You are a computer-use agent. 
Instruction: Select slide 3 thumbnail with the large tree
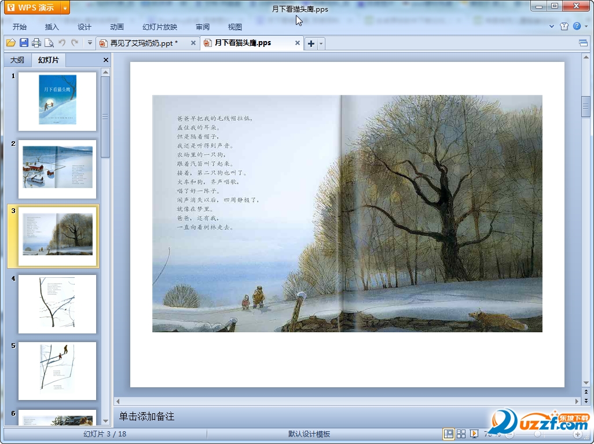coord(57,236)
